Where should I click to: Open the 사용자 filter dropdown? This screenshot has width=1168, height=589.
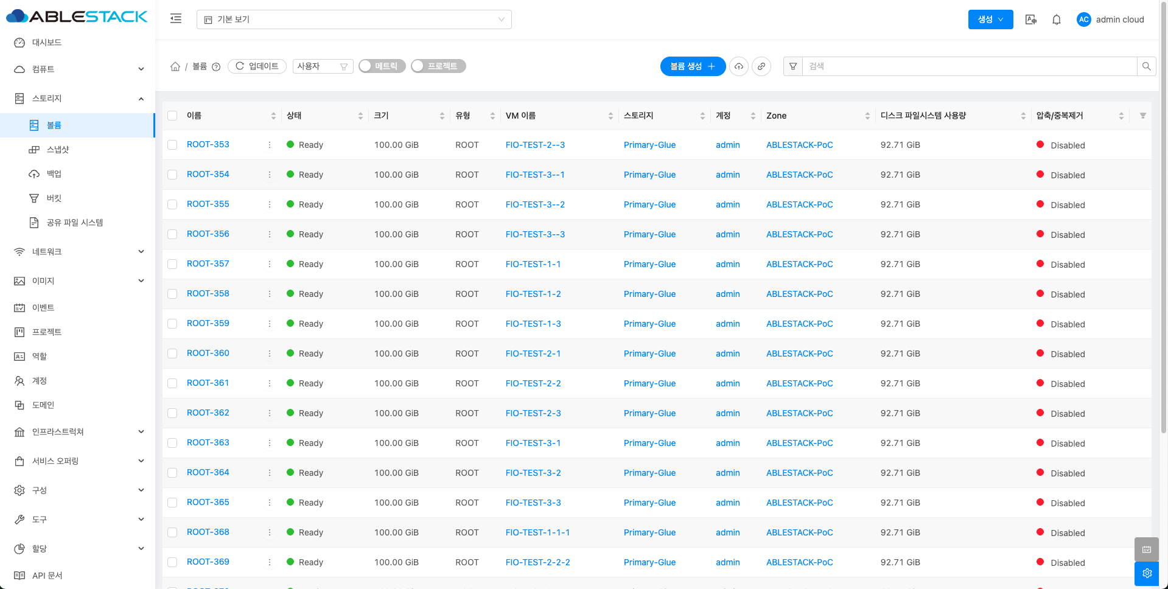(x=322, y=66)
